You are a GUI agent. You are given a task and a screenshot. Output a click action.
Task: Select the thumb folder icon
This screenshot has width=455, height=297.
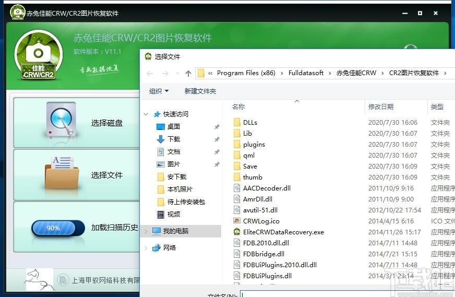point(237,177)
